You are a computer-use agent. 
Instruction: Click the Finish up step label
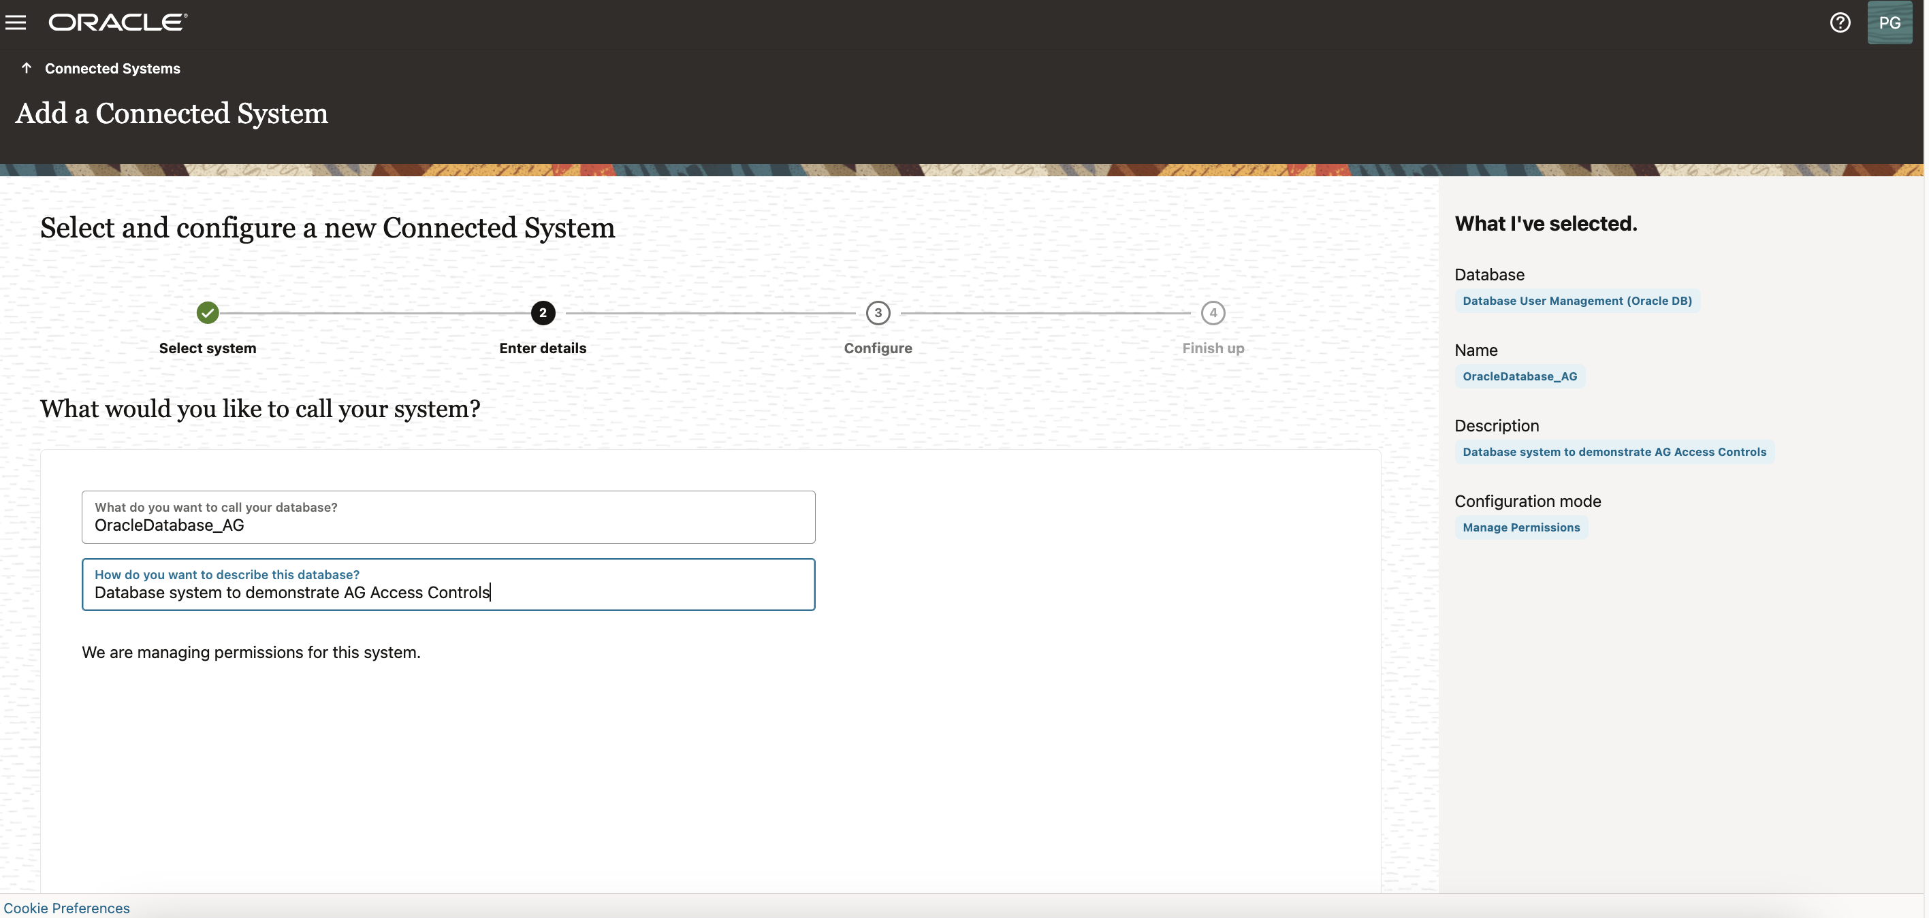(1213, 348)
